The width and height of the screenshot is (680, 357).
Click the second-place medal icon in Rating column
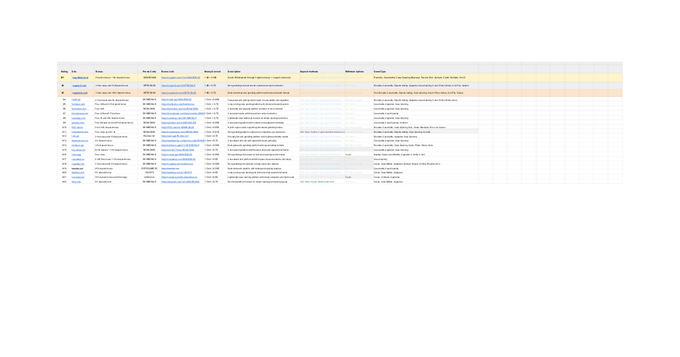click(x=63, y=85)
